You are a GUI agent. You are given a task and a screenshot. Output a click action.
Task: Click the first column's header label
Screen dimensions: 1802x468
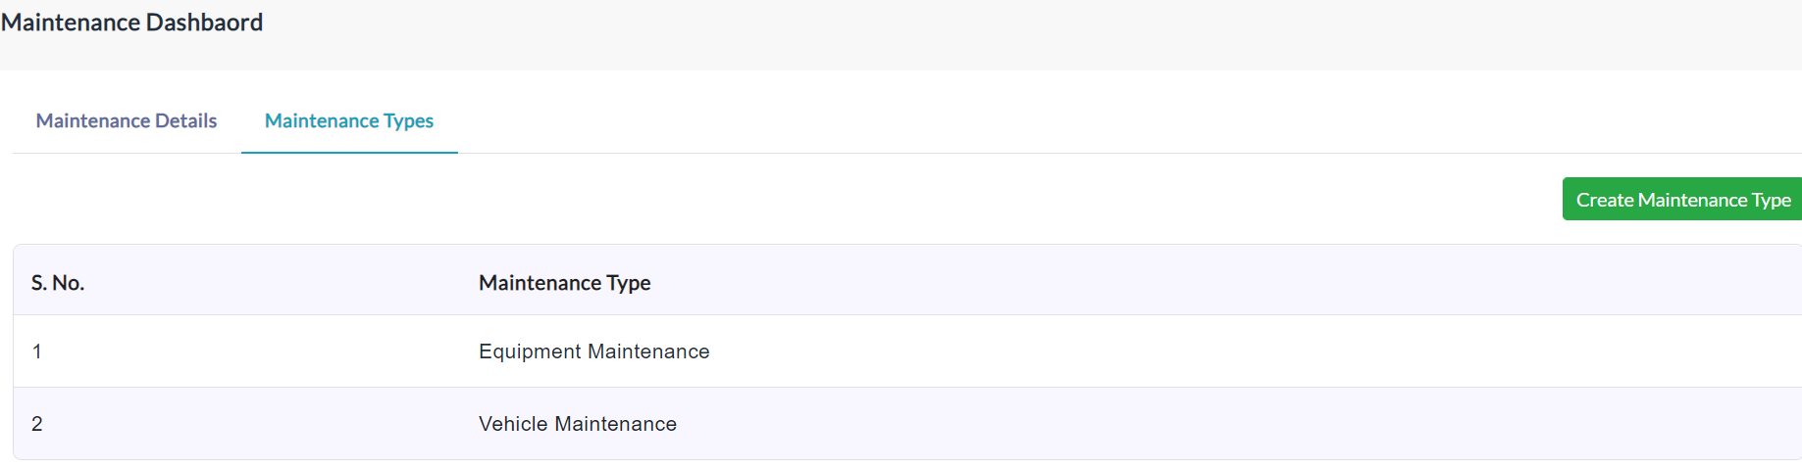[58, 283]
